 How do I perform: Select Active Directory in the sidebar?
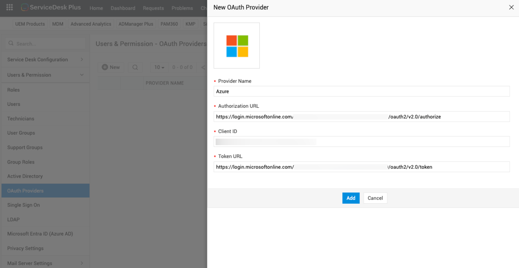(45, 176)
